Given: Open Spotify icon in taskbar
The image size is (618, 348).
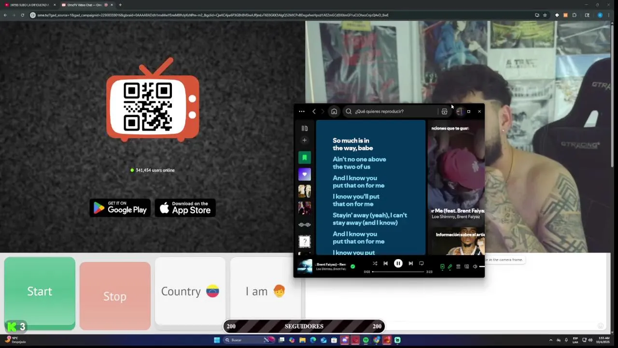Looking at the screenshot, I should click(365, 340).
